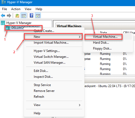Image resolution: width=135 pixels, height=118 pixels.
Task: Select Hyper-V Settings... from context menu
Action: pyautogui.click(x=47, y=51)
